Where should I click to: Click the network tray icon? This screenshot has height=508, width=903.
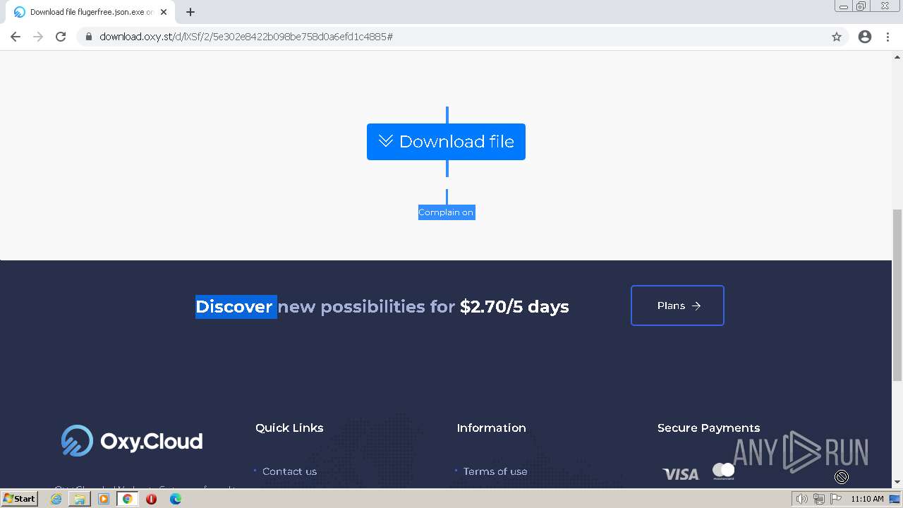point(818,499)
